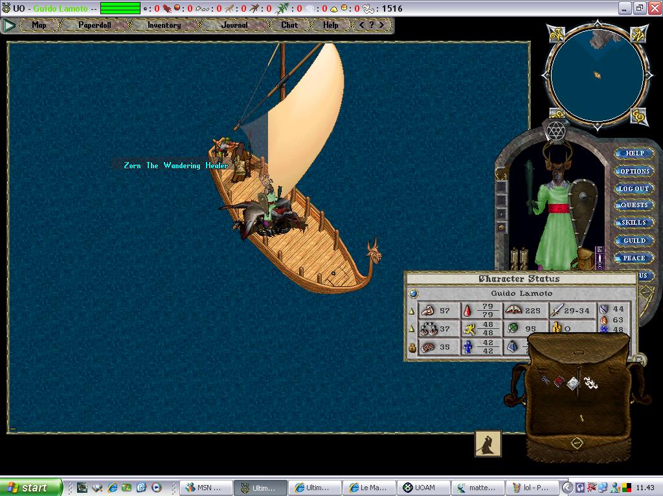The width and height of the screenshot is (663, 496).
Task: Click the stat cap icon beside 225
Action: [513, 310]
